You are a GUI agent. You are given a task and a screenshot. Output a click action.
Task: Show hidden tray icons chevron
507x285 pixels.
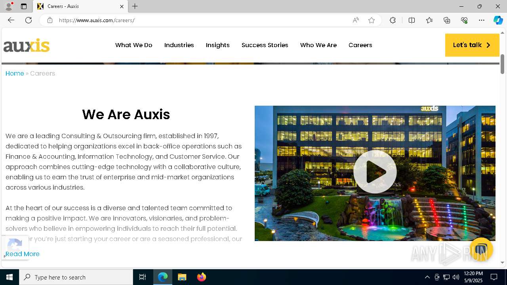427,277
